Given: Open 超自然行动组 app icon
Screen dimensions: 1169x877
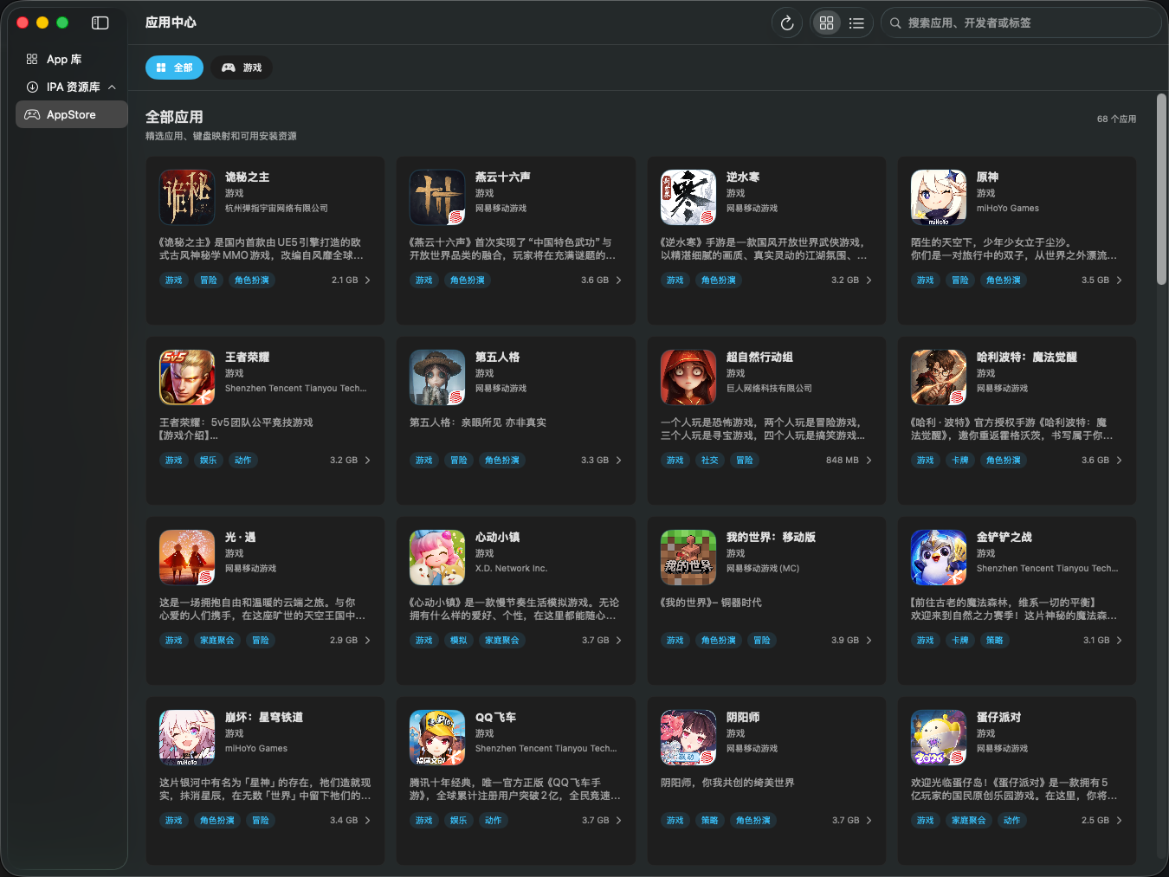Looking at the screenshot, I should pos(688,377).
